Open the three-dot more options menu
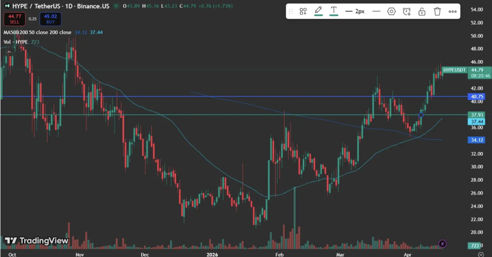 click(x=453, y=11)
